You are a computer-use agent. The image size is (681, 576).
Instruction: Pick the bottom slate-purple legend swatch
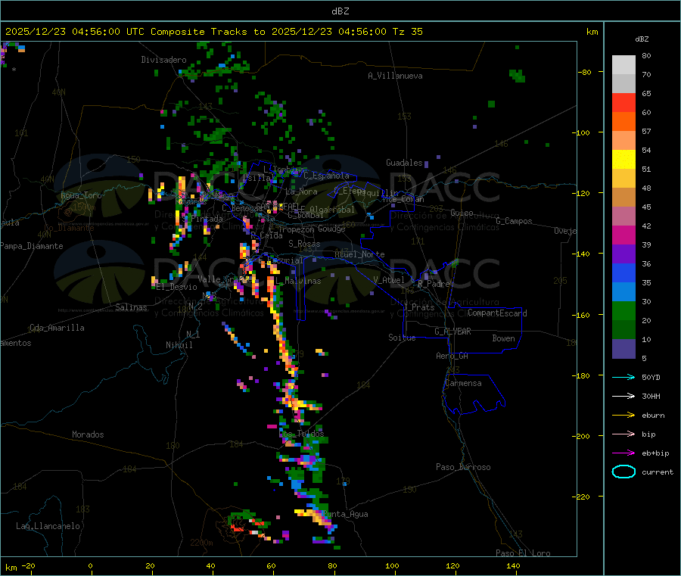point(623,349)
